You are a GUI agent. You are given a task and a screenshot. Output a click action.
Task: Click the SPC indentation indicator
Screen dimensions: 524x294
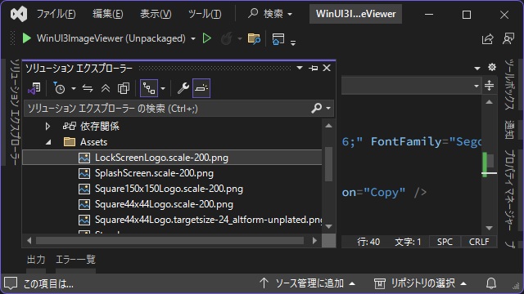click(x=445, y=242)
